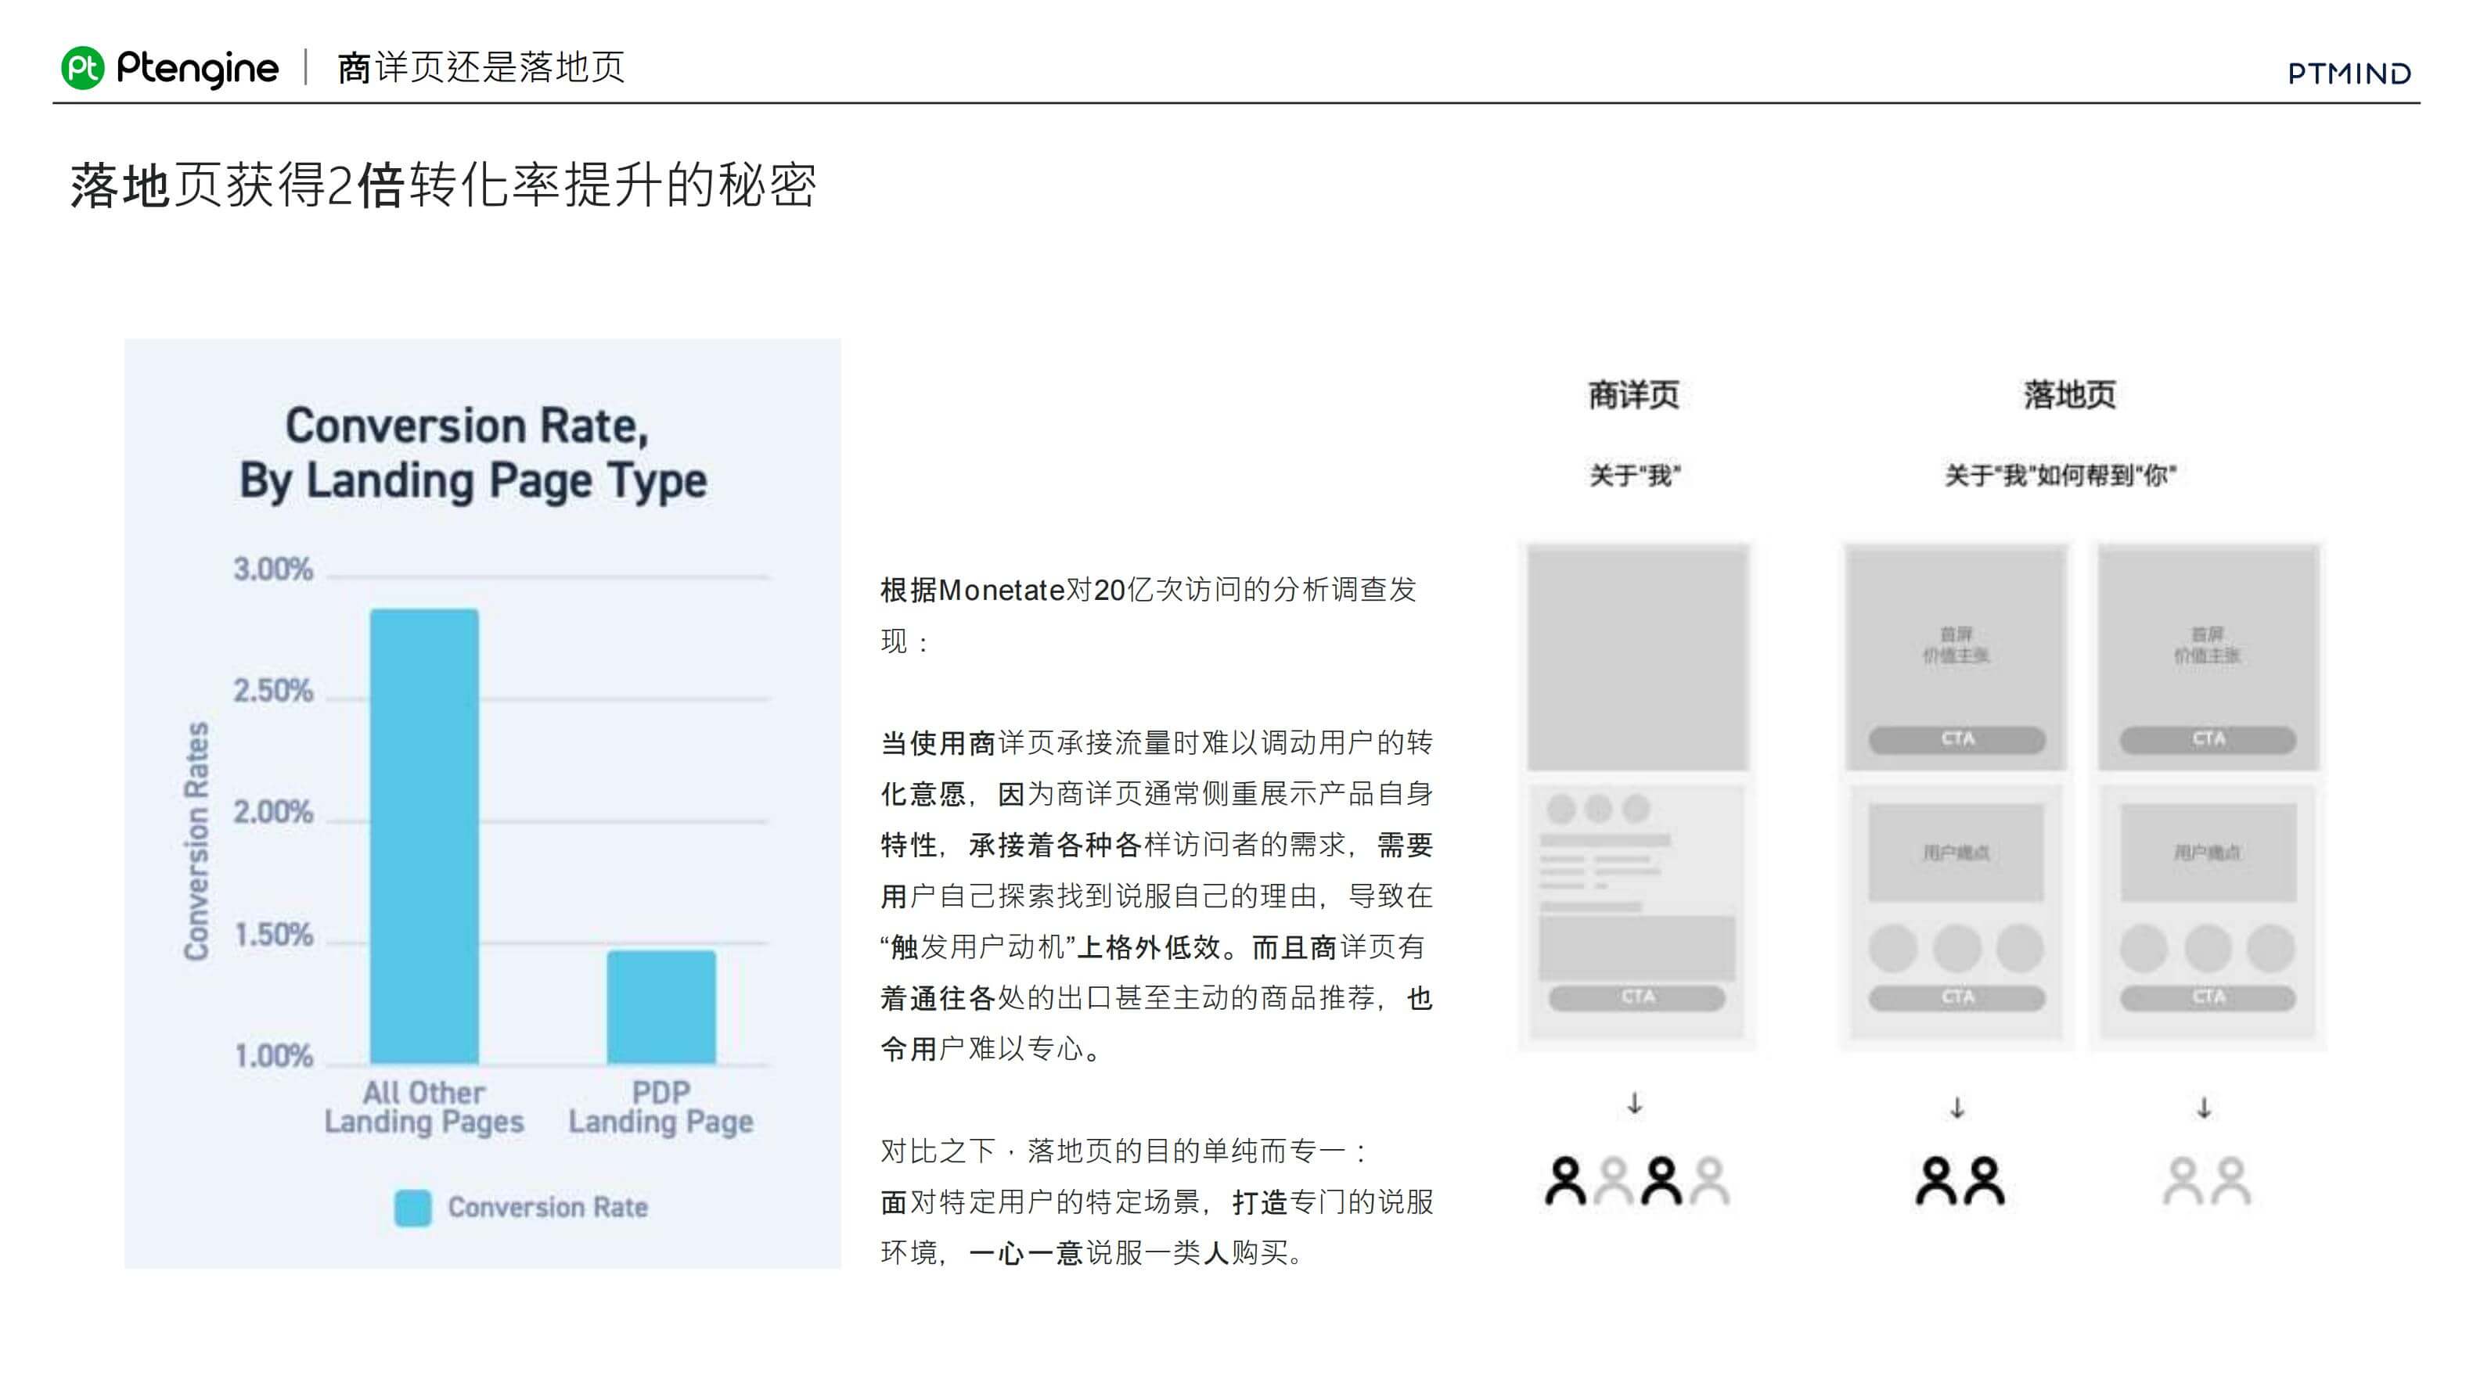Viewport: 2473px width, 1390px height.
Task: Click the paragraph line starting 当使用商详页承接流量
Action: click(1157, 742)
